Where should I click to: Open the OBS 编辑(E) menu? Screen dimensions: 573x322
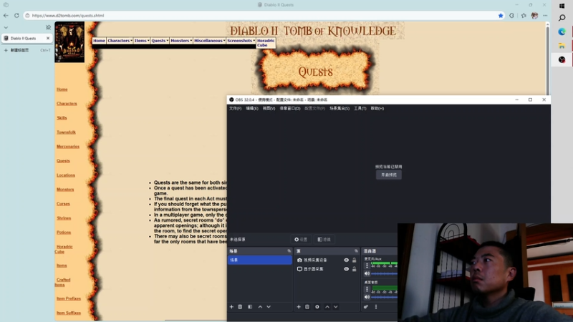click(x=252, y=109)
